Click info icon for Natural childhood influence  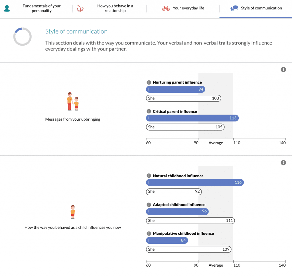click(x=149, y=176)
